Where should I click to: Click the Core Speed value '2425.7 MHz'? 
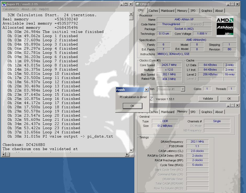pyautogui.click(x=169, y=65)
